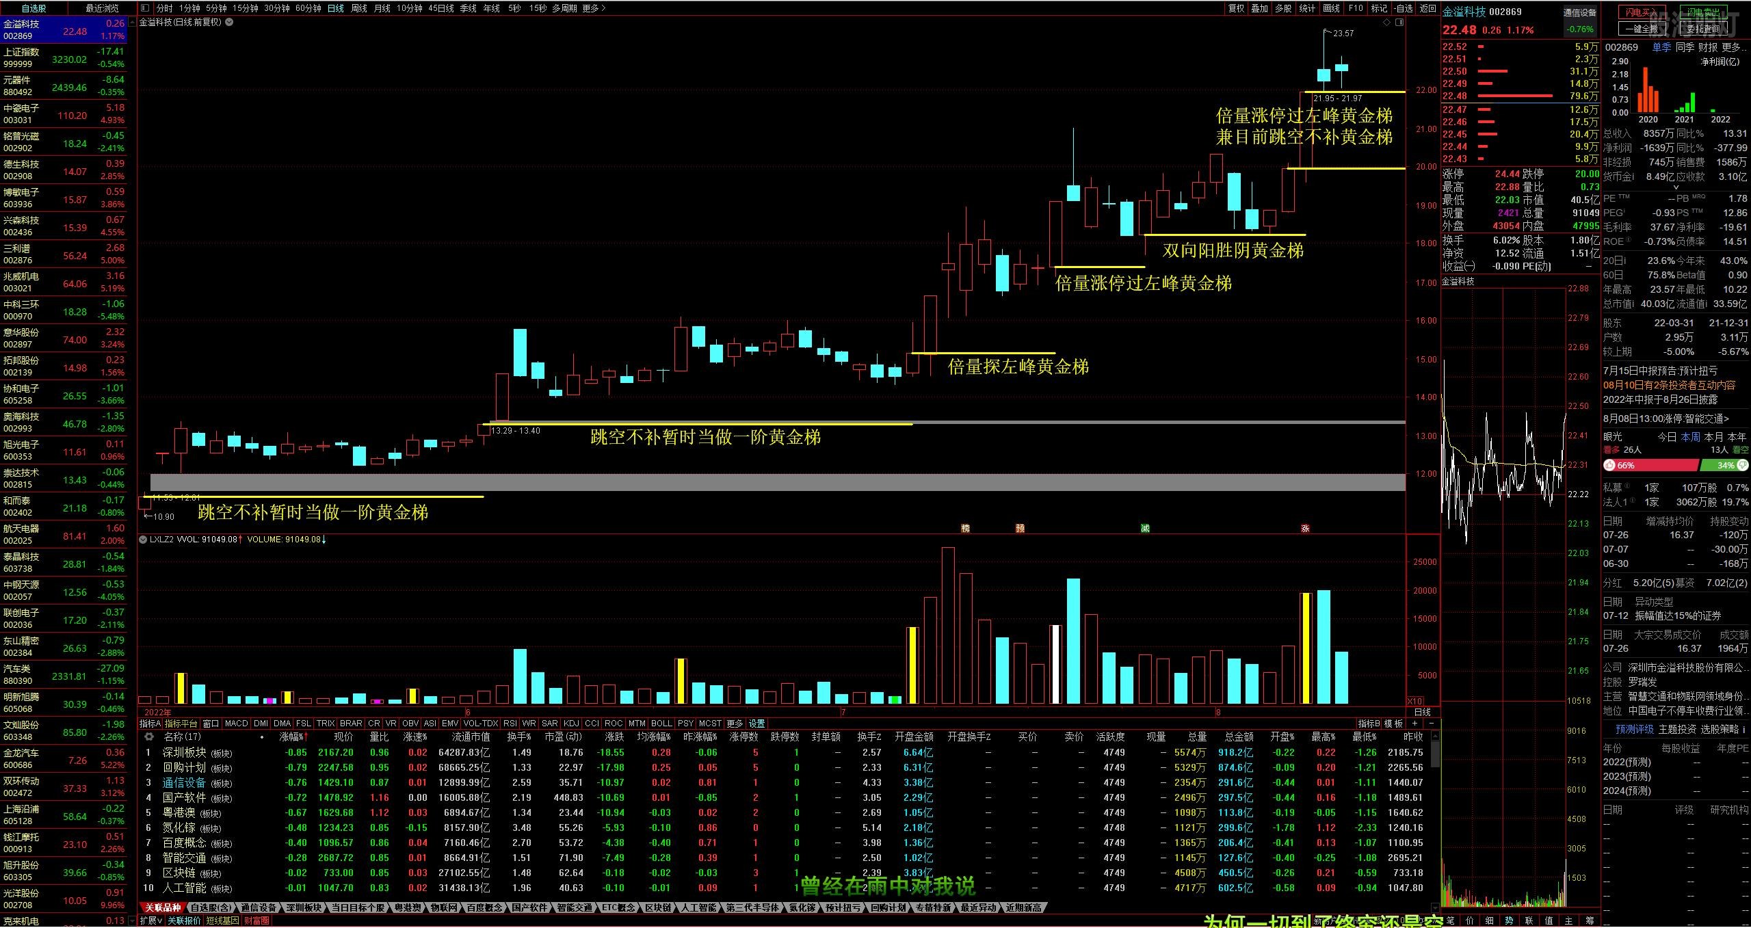The image size is (1751, 928).
Task: Apply the BOLL indicator
Action: 661,724
